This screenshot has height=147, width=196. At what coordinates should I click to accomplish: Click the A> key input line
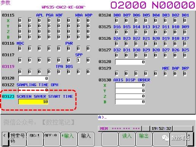(147, 117)
